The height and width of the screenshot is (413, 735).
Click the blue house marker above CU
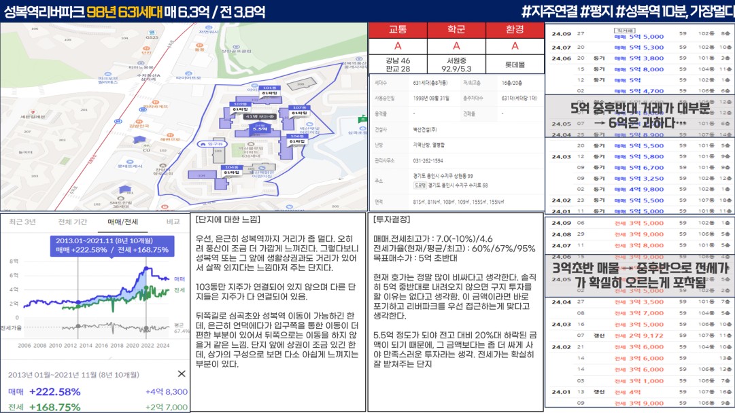click(139, 139)
